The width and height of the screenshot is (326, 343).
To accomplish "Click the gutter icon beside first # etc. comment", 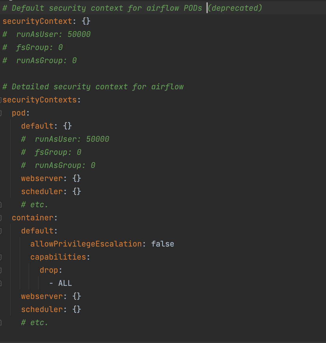I will [x=1, y=204].
